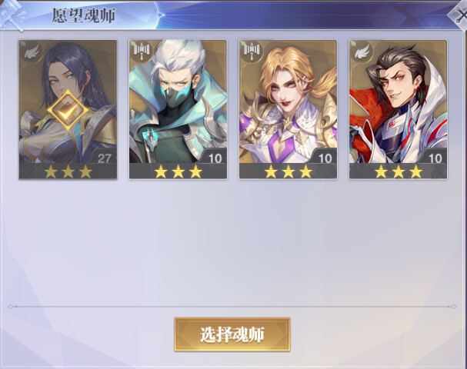Select the dark-haired red-caped soul master card

tap(398, 110)
